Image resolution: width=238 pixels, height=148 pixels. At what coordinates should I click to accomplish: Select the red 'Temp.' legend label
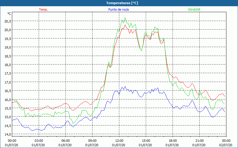(43, 9)
